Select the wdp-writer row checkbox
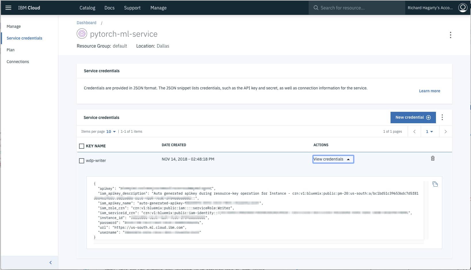This screenshot has width=471, height=270. (82, 161)
